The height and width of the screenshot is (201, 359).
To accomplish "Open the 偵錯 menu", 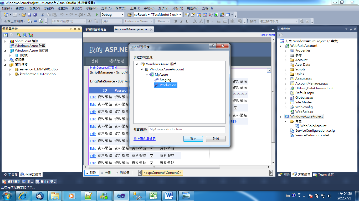I will tap(76, 8).
